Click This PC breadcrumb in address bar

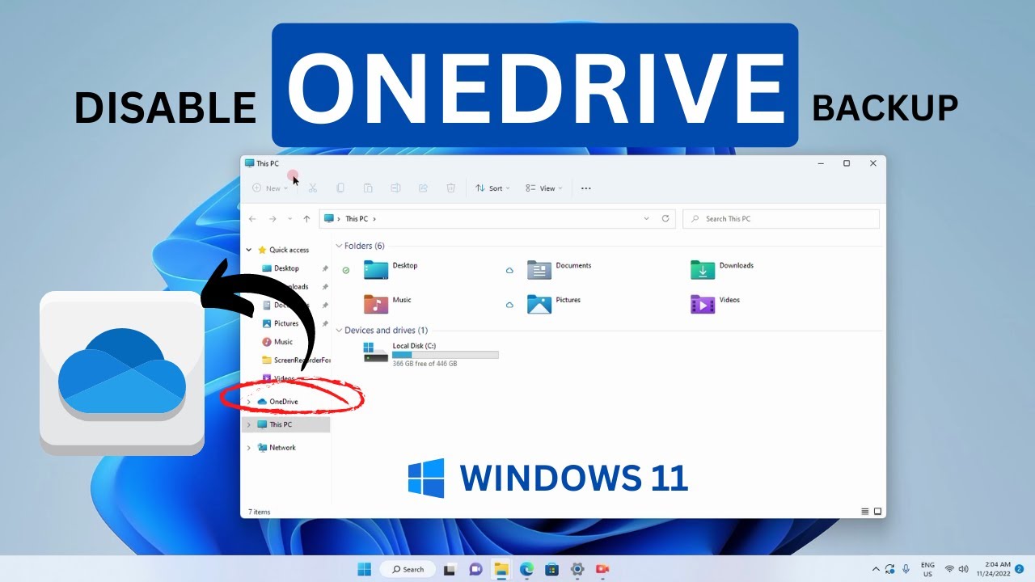(x=357, y=218)
